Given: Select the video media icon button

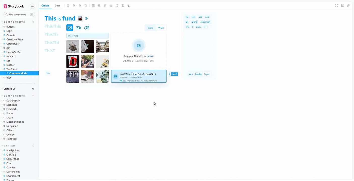Looking at the screenshot, I should (78, 28).
